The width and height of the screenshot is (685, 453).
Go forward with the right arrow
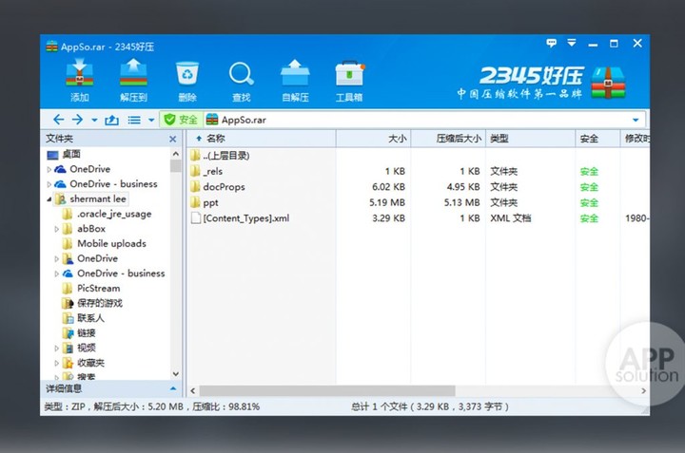coord(77,120)
